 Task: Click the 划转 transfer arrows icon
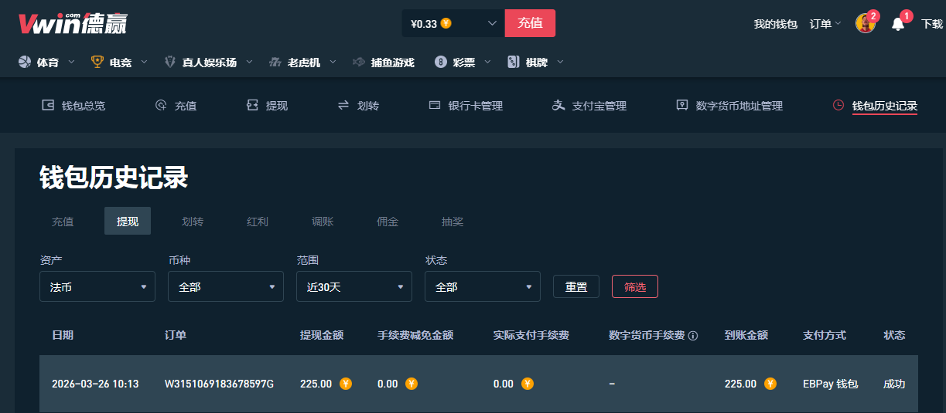(343, 105)
